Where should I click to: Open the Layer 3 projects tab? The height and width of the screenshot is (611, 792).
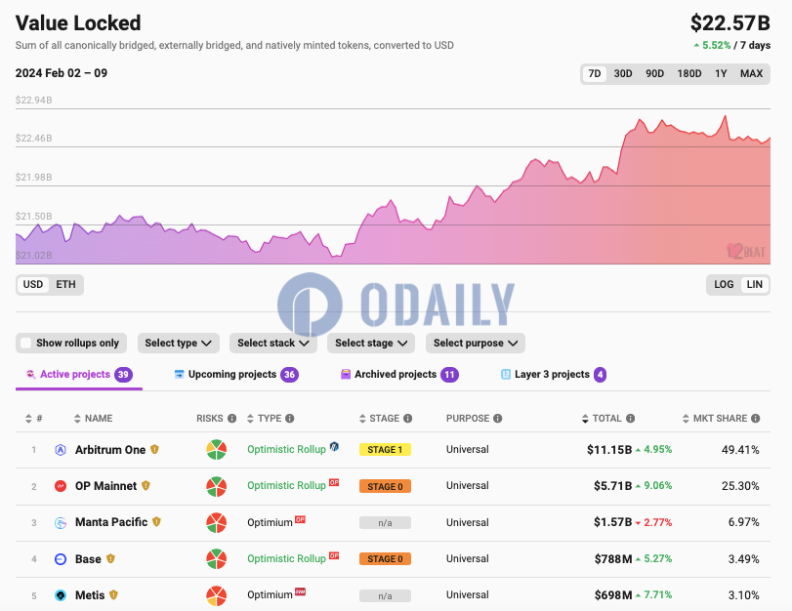(x=553, y=375)
